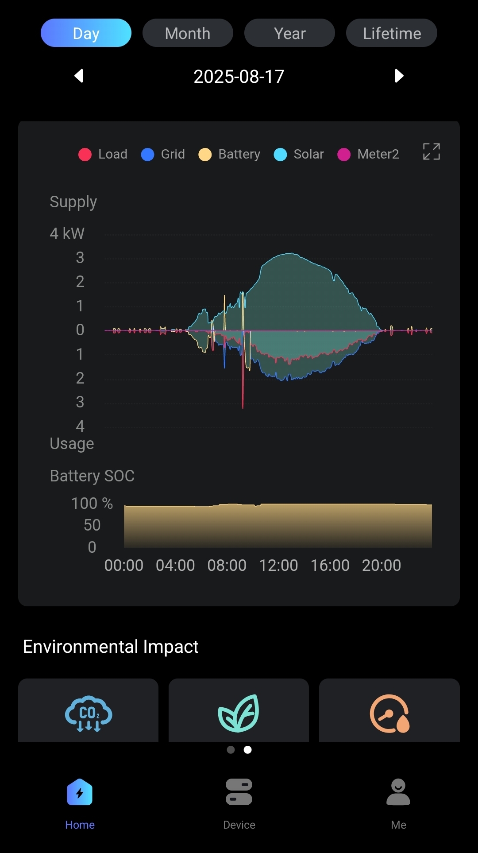Switch to the Month view tab
The height and width of the screenshot is (853, 478).
pyautogui.click(x=188, y=33)
